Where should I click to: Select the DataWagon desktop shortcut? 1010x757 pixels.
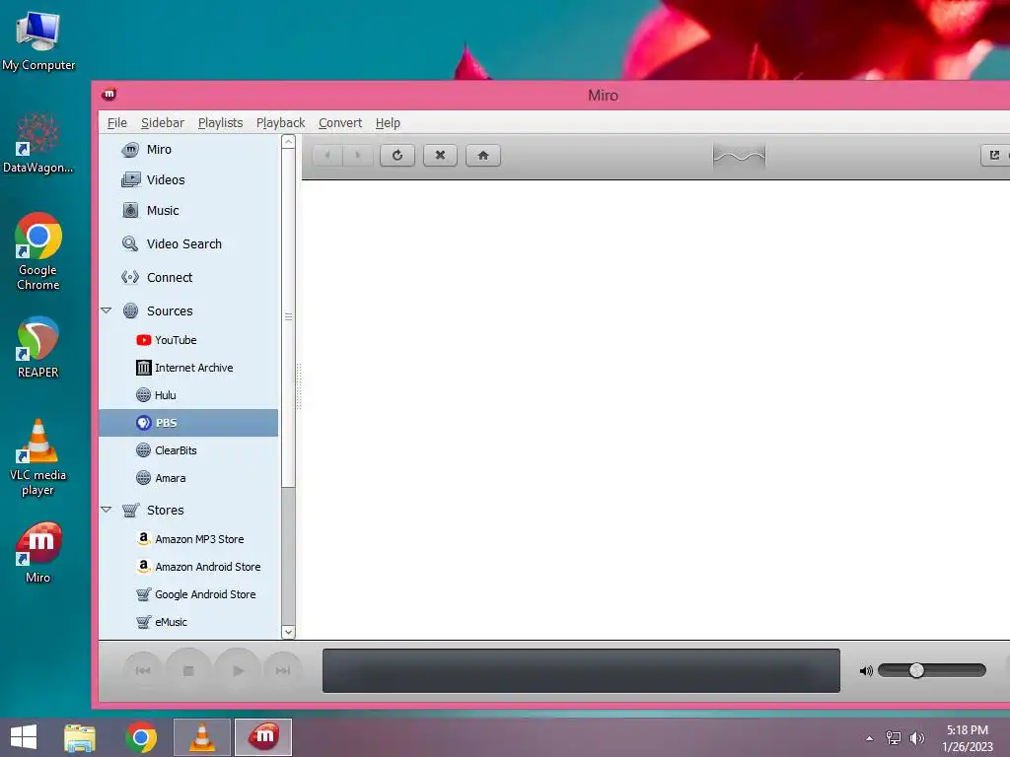[38, 143]
